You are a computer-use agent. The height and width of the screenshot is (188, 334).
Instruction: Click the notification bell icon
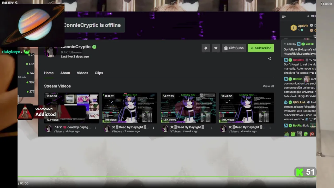click(206, 48)
